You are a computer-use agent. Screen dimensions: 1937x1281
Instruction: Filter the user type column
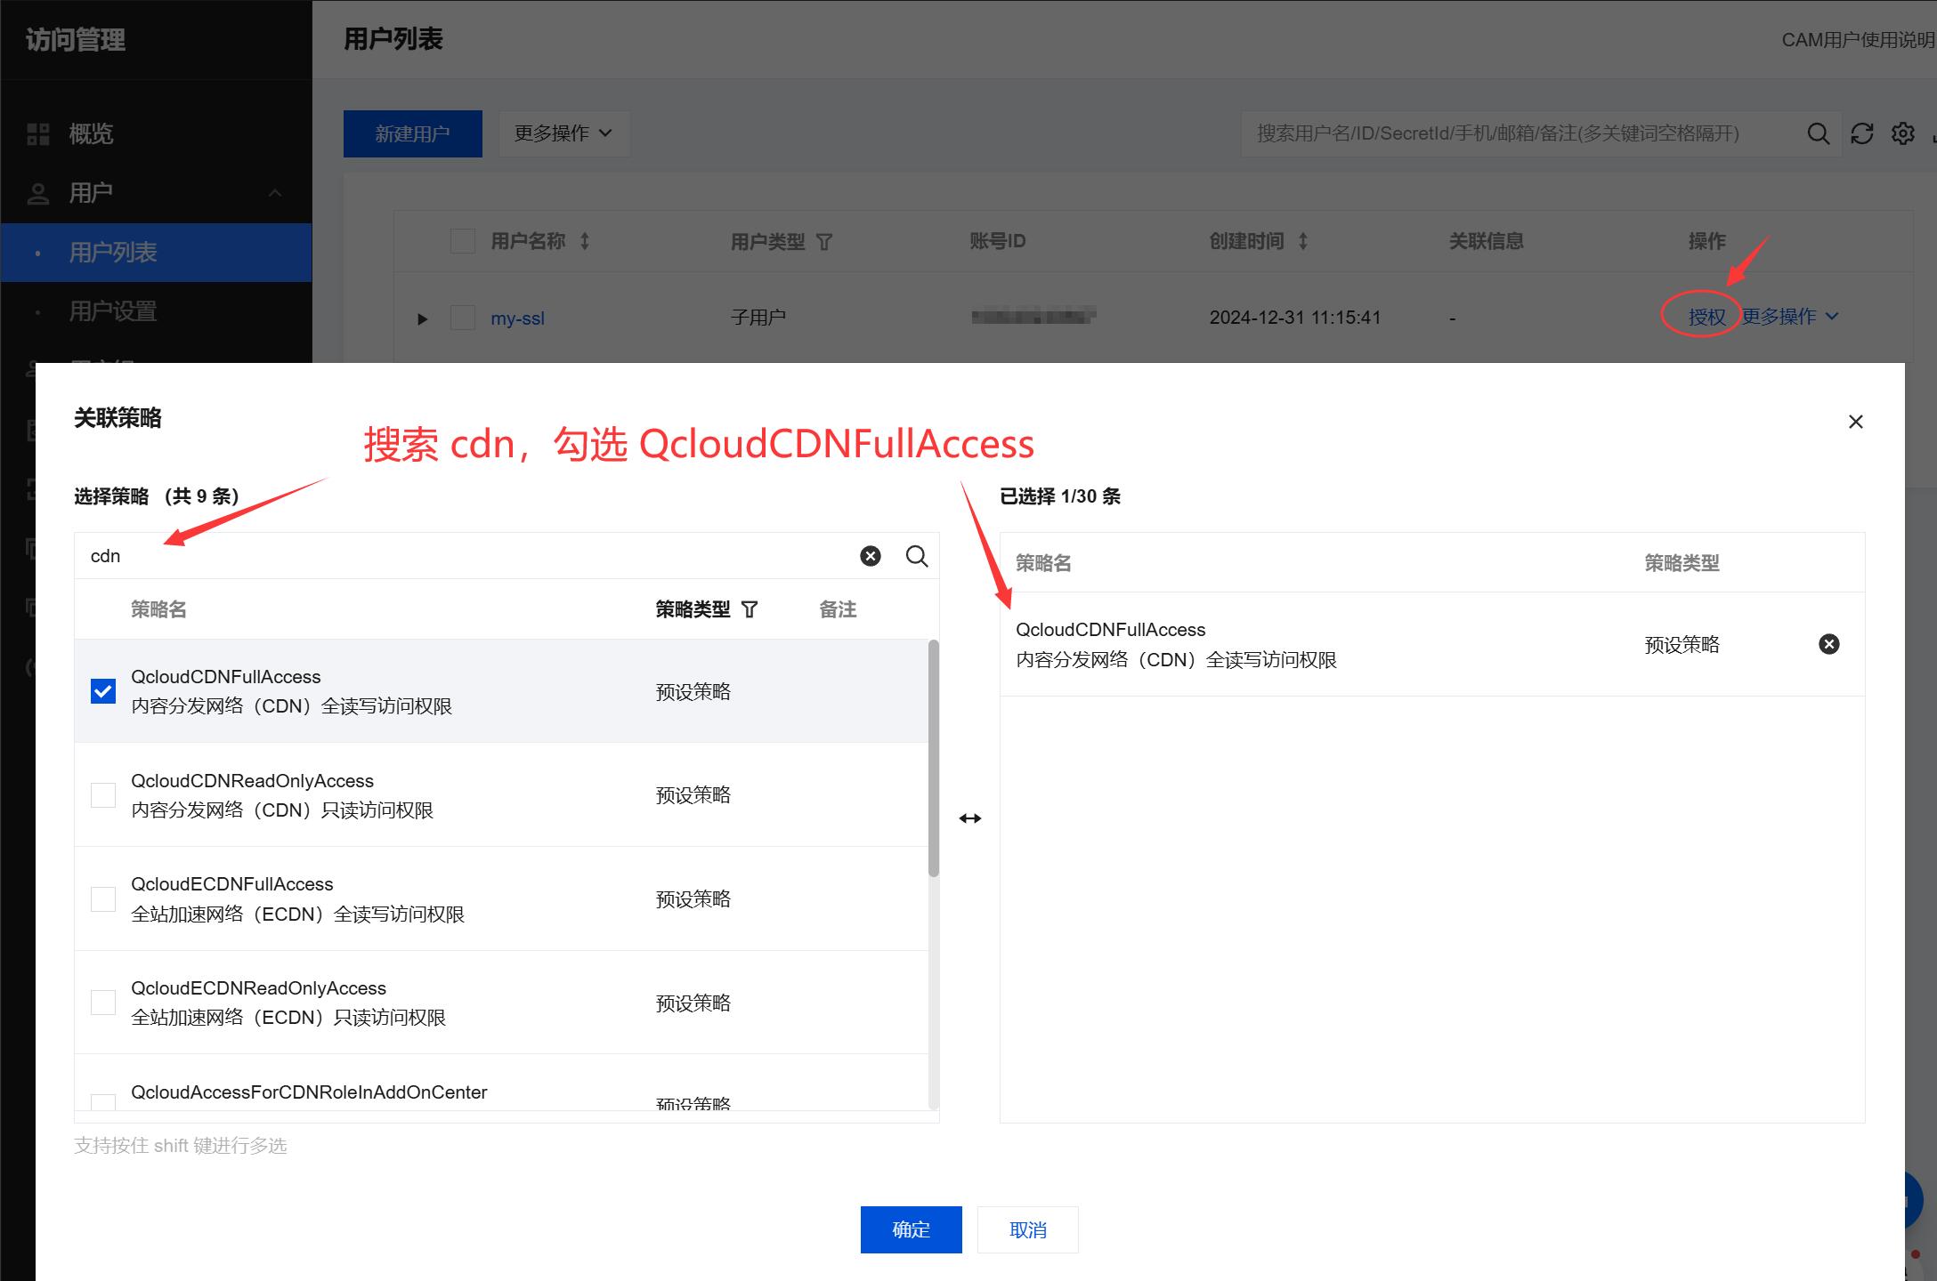pyautogui.click(x=824, y=242)
